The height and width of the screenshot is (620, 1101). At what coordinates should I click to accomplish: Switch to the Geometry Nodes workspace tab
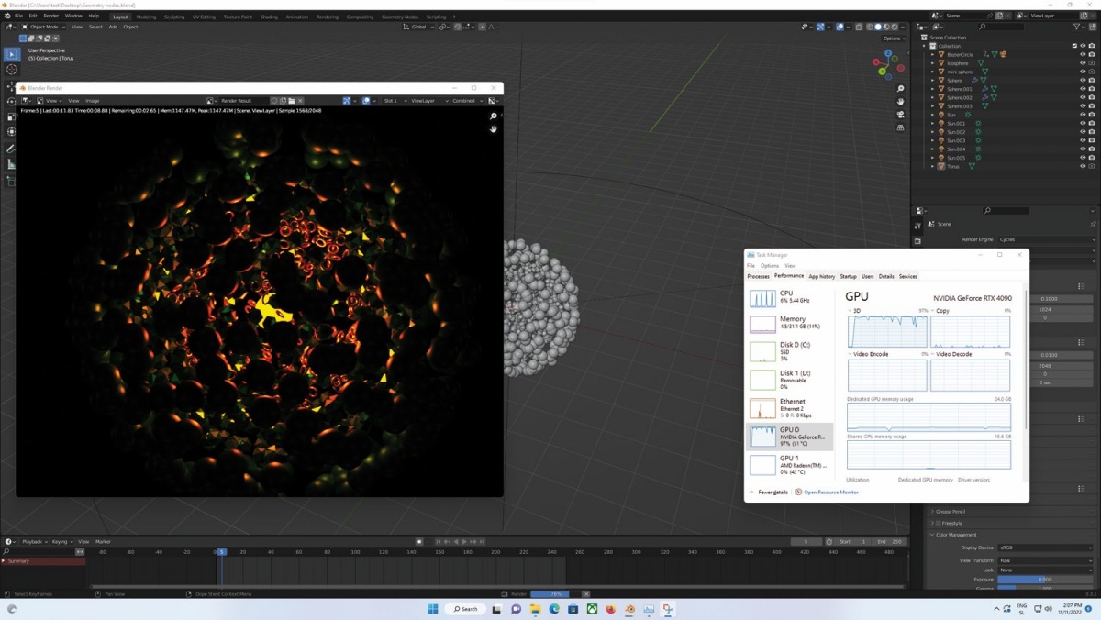400,17
